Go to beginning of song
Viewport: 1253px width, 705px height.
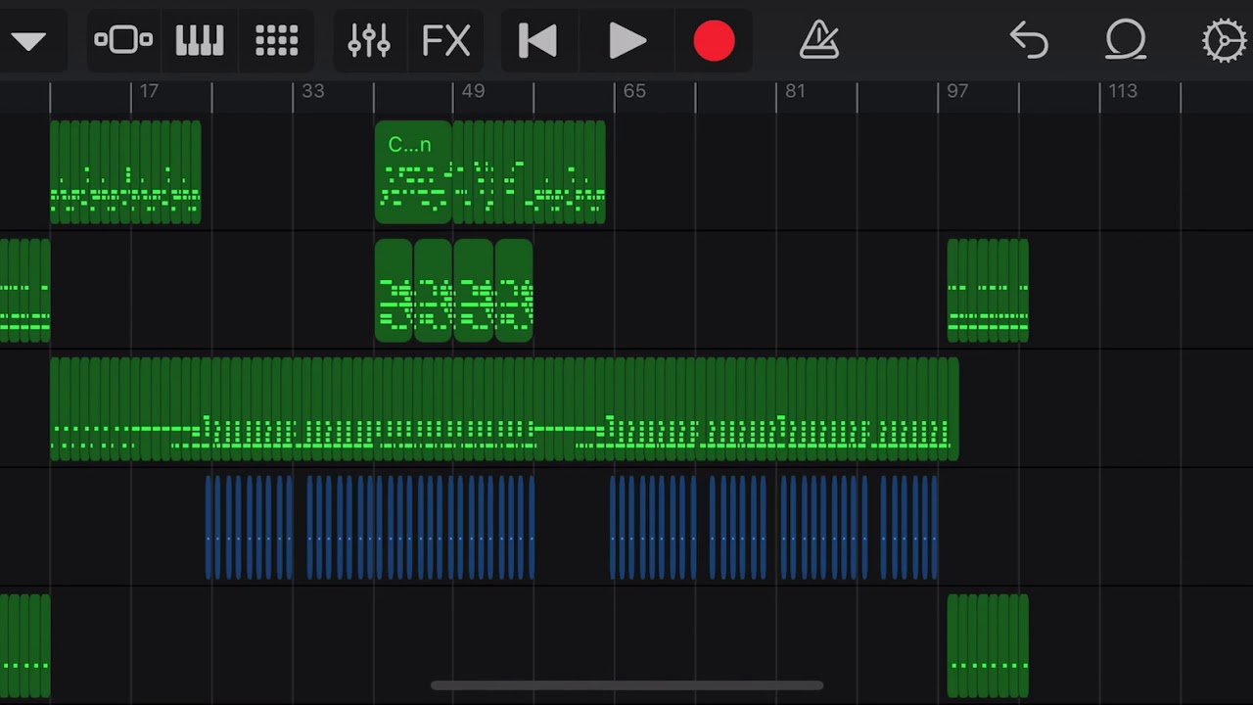click(x=537, y=41)
